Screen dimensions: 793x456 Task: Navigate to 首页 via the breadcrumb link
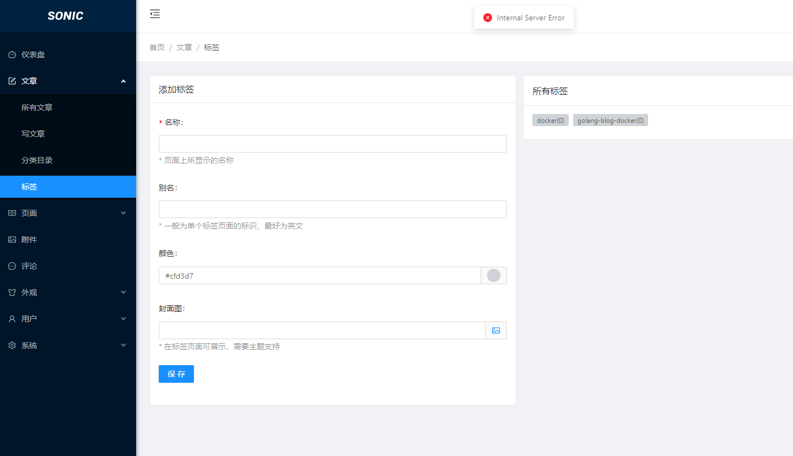coord(157,47)
